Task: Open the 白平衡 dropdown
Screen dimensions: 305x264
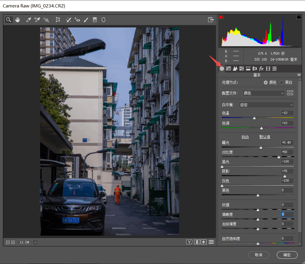Action: pyautogui.click(x=266, y=105)
